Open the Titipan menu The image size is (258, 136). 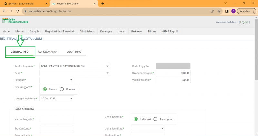(152, 31)
